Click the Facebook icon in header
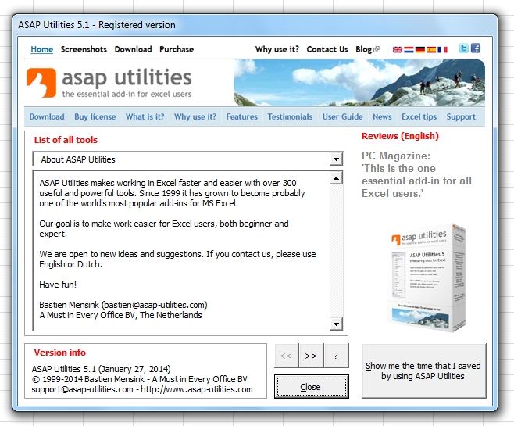 [476, 48]
